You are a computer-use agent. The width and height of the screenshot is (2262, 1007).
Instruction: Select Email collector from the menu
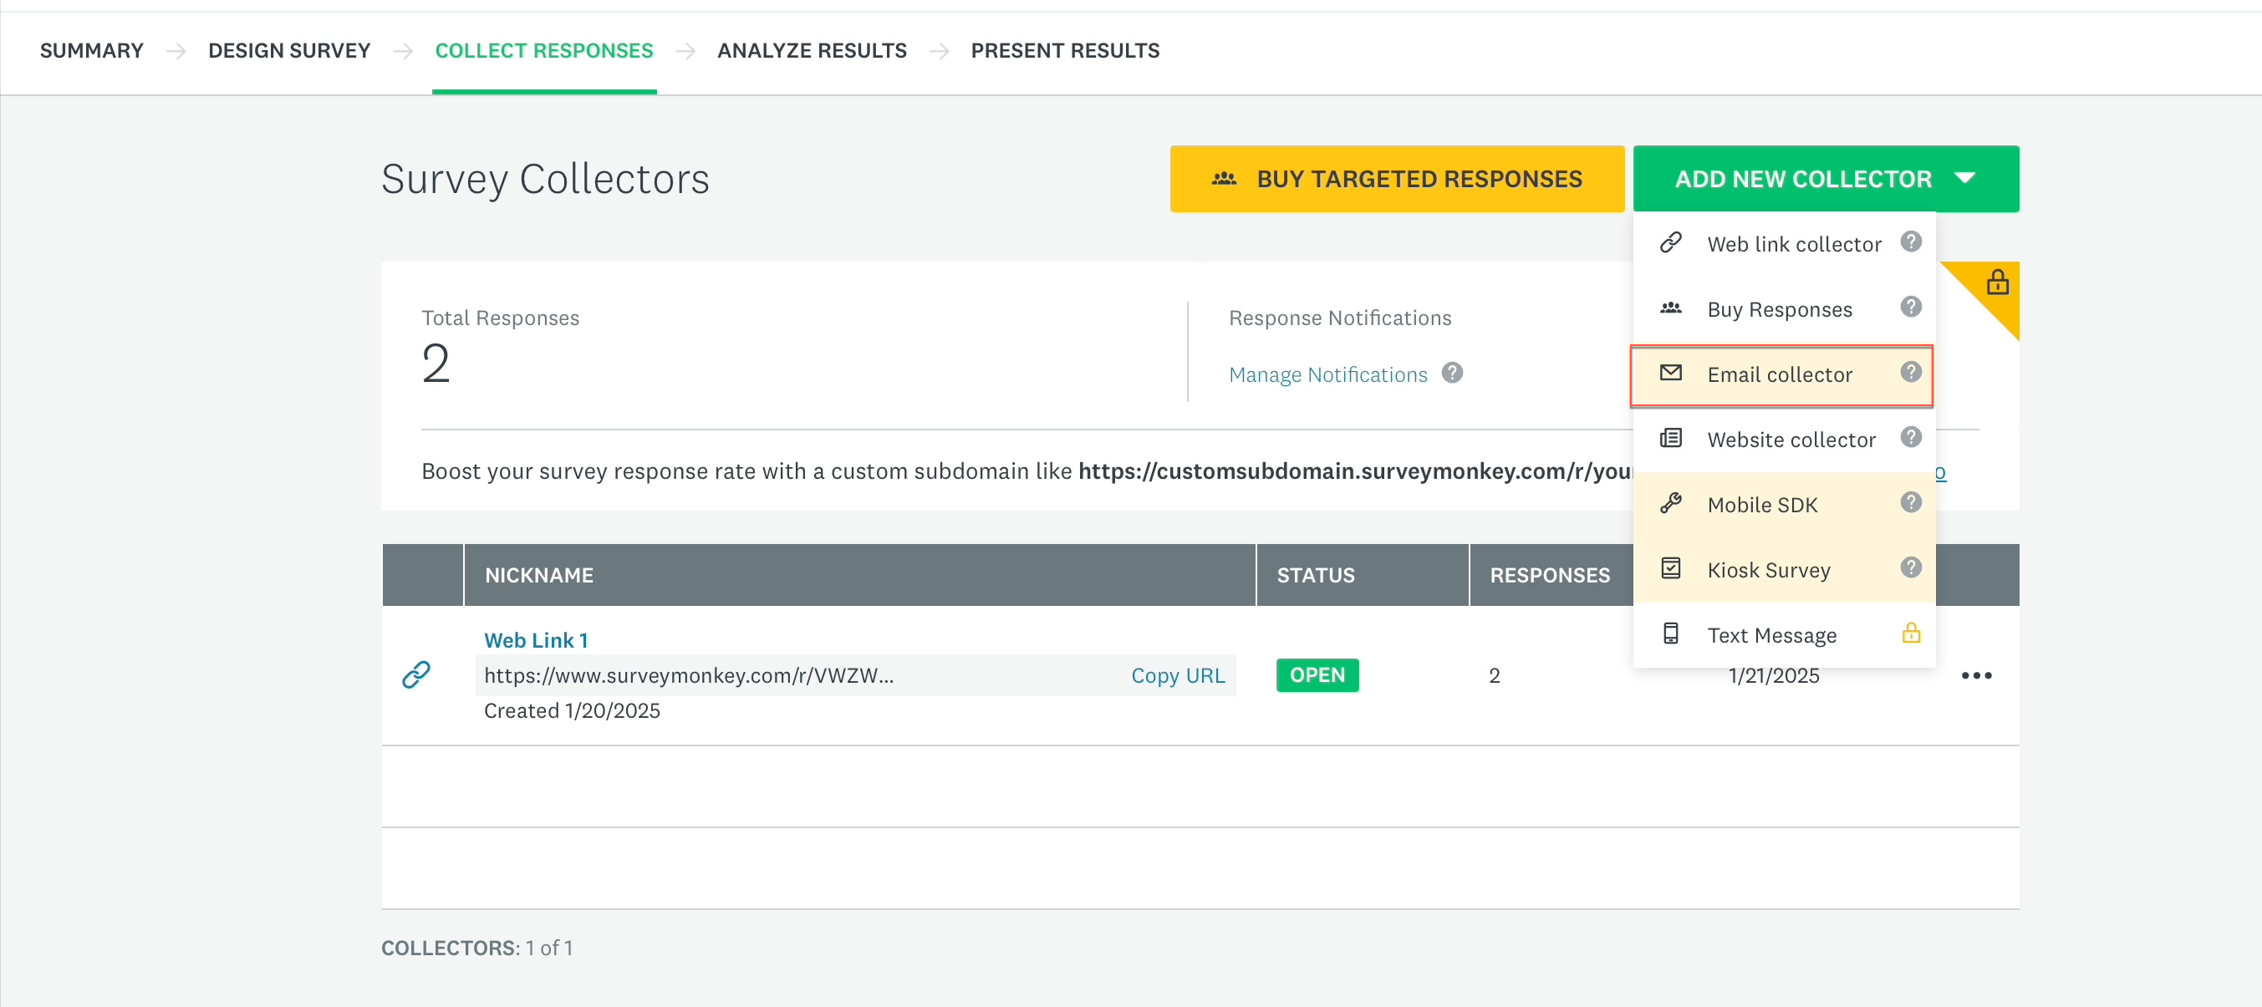(1779, 375)
